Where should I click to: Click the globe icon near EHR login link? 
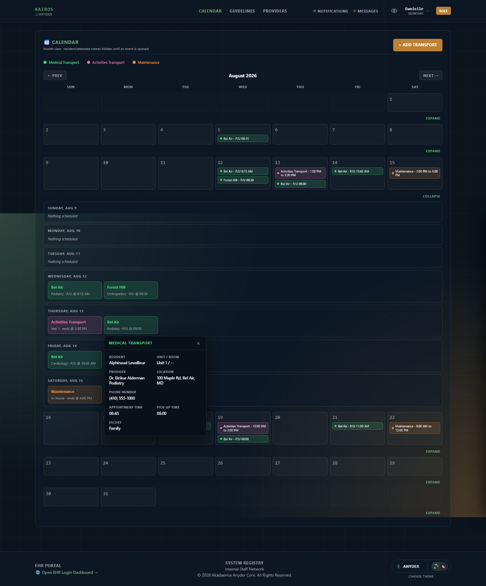pyautogui.click(x=38, y=572)
